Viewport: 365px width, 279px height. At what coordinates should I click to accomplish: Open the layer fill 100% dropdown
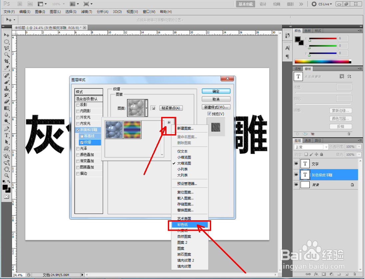point(359,154)
